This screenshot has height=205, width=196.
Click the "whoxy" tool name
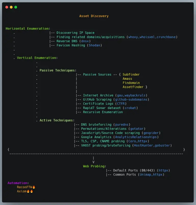pos(133,37)
